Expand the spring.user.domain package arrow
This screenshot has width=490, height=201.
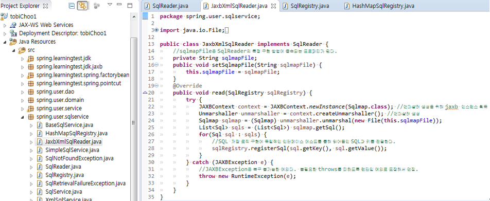click(x=23, y=101)
